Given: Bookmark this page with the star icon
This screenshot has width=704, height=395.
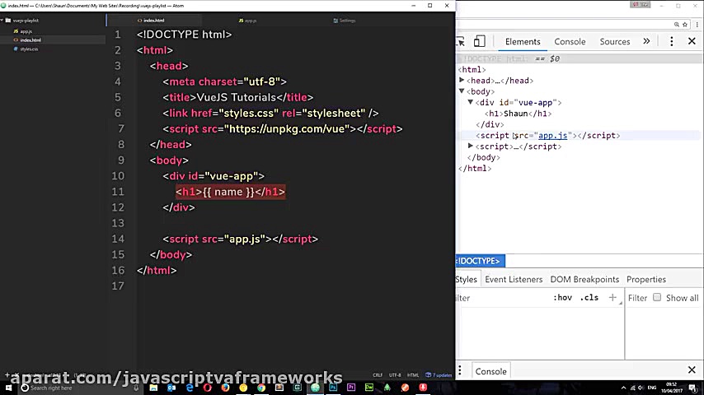Looking at the screenshot, I should [685, 25].
